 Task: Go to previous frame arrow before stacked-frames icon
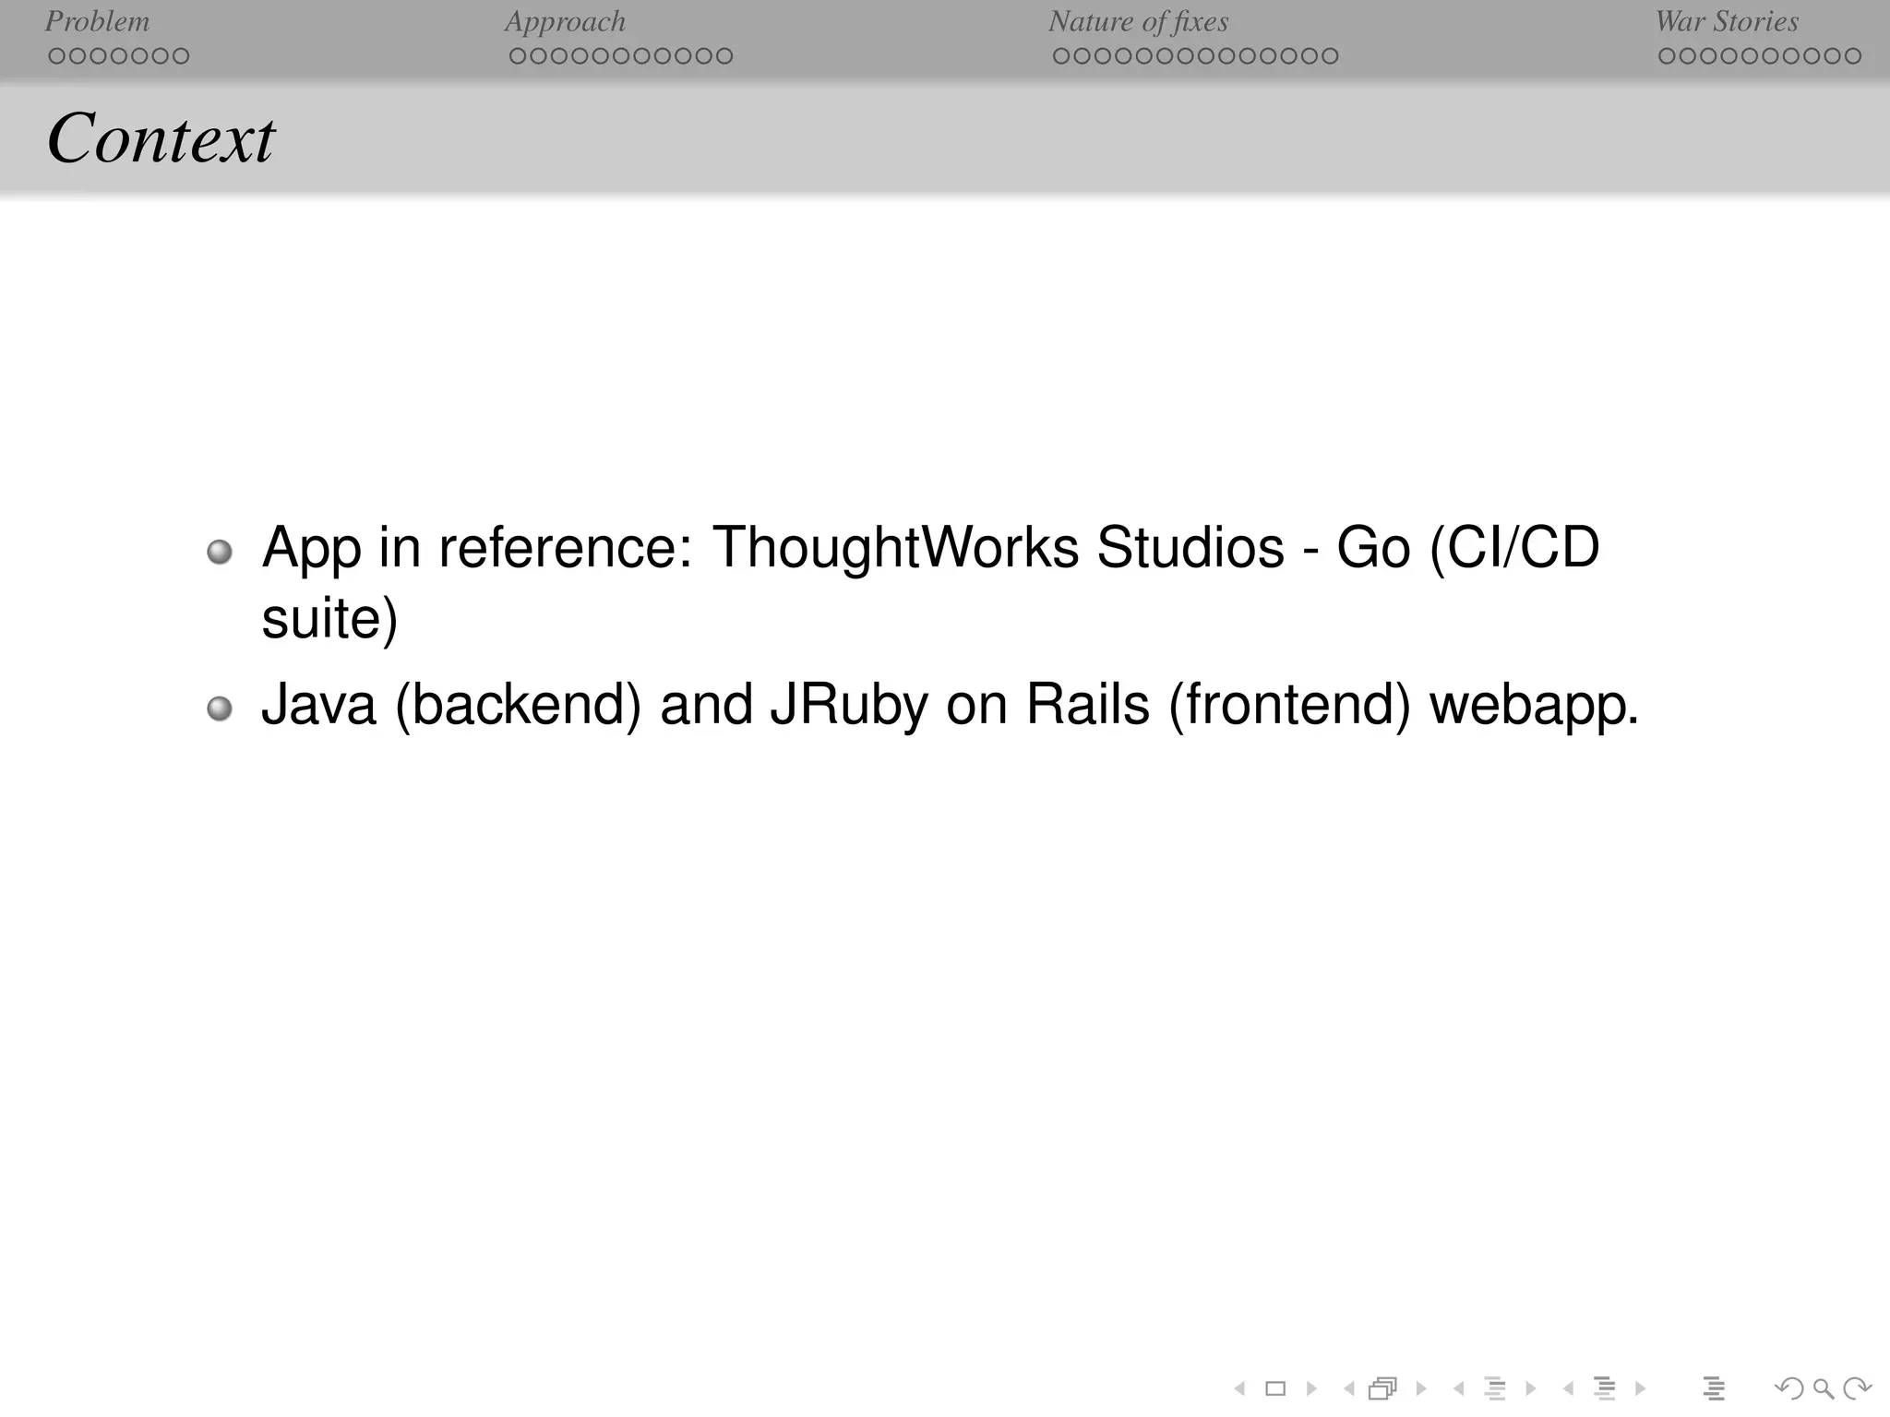[x=1349, y=1388]
